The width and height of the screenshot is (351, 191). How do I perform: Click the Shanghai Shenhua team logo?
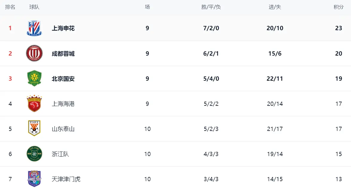click(x=34, y=28)
